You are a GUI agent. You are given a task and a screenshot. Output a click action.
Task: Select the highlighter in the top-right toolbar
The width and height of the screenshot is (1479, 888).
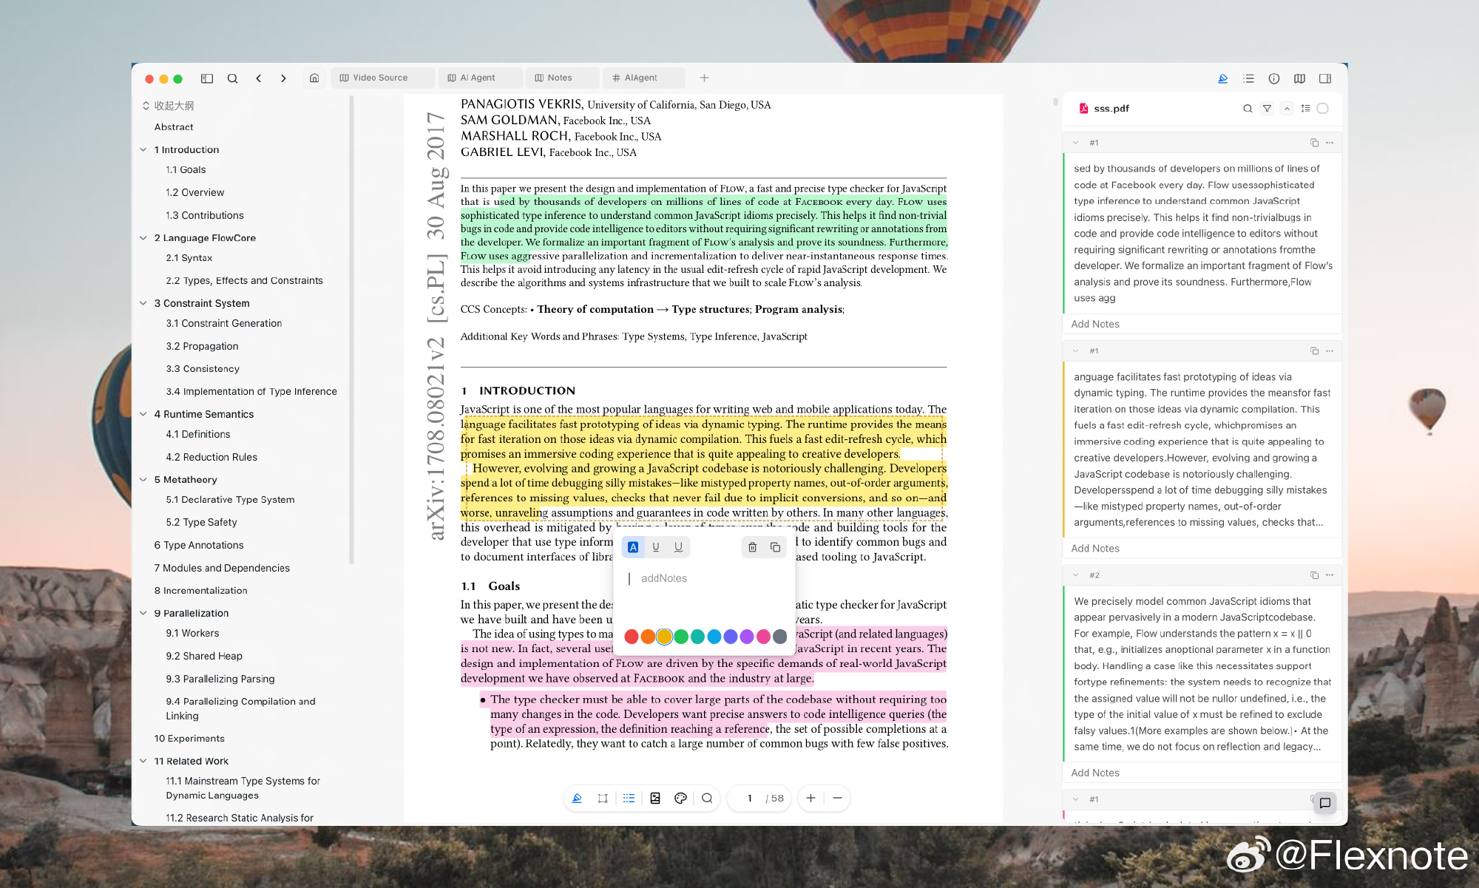(1222, 78)
